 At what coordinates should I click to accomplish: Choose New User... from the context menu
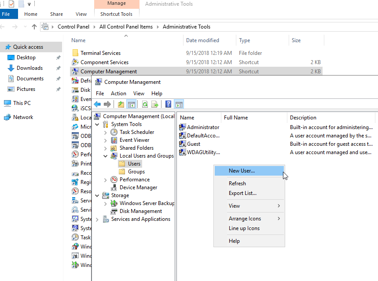coord(249,171)
